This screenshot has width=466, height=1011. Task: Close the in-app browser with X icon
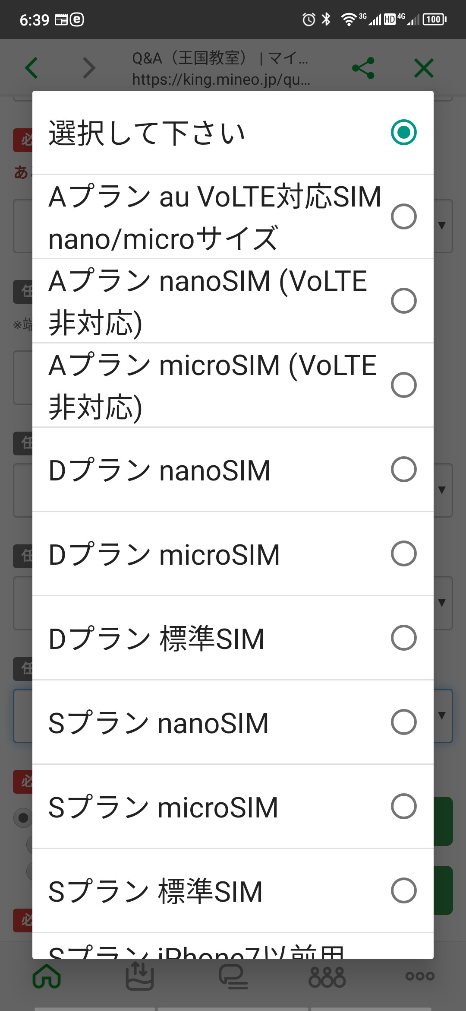pyautogui.click(x=424, y=68)
